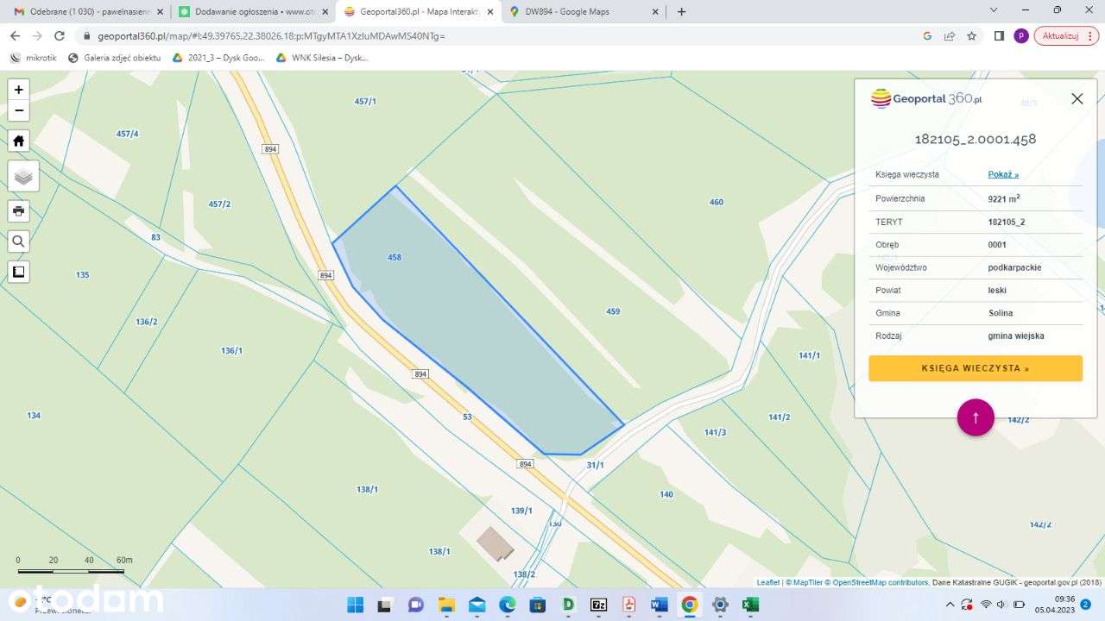Click parcel label 460 on map
This screenshot has height=621, width=1105.
pos(717,202)
